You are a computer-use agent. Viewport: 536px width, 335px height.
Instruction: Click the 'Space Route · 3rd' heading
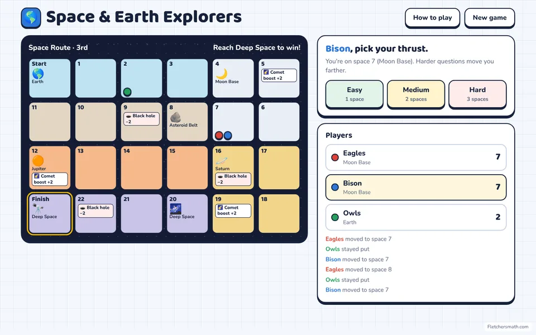58,47
